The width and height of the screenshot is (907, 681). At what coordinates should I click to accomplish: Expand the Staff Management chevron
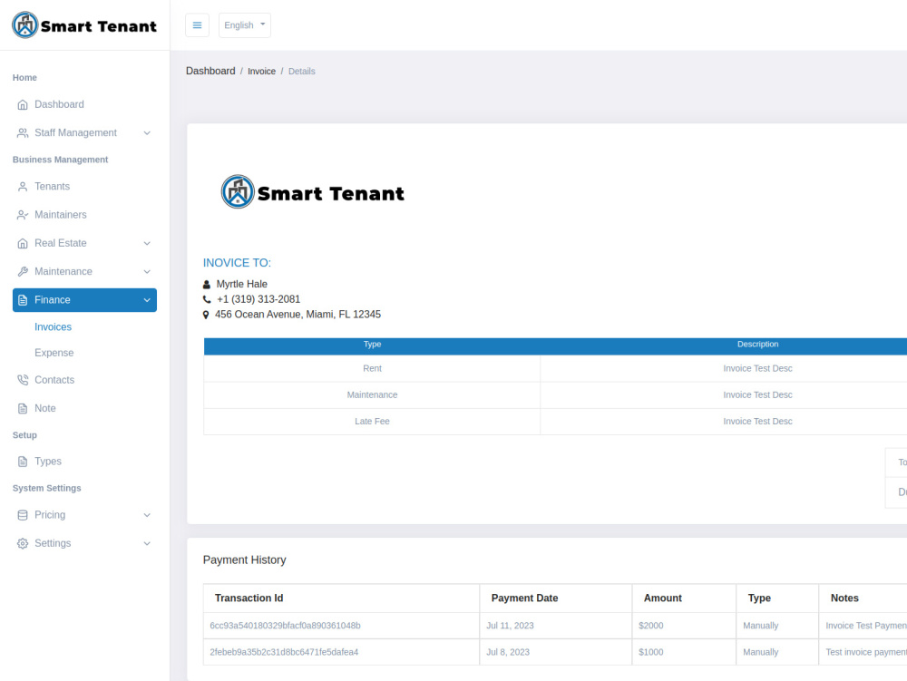[x=147, y=133]
